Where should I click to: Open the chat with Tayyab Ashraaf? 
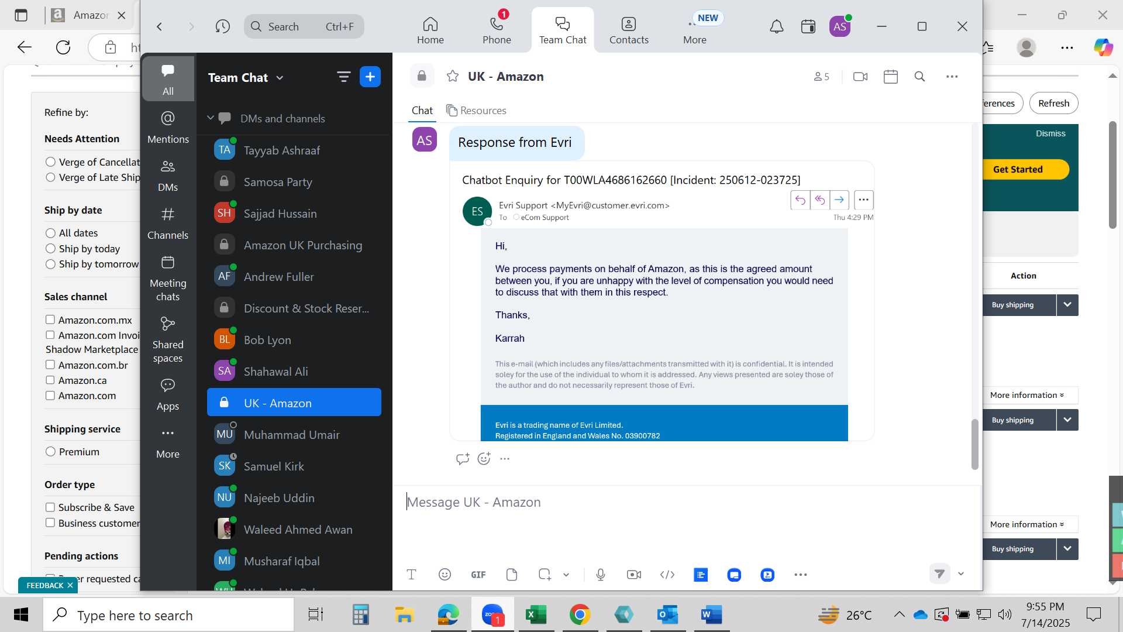(x=294, y=150)
